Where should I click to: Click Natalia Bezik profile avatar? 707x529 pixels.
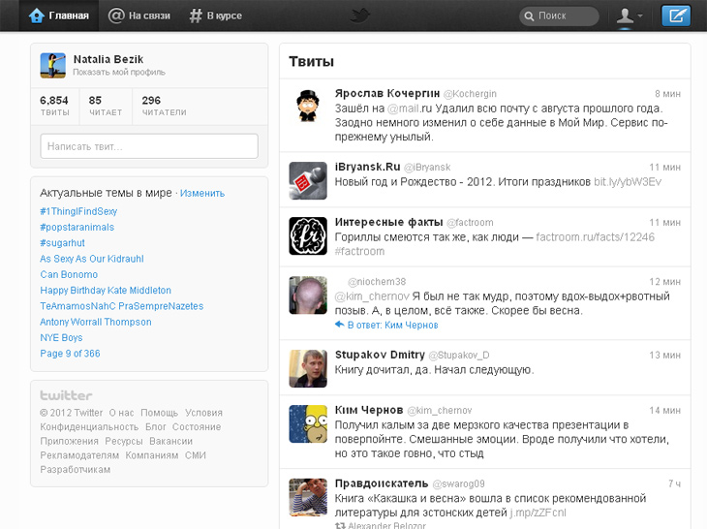click(52, 65)
